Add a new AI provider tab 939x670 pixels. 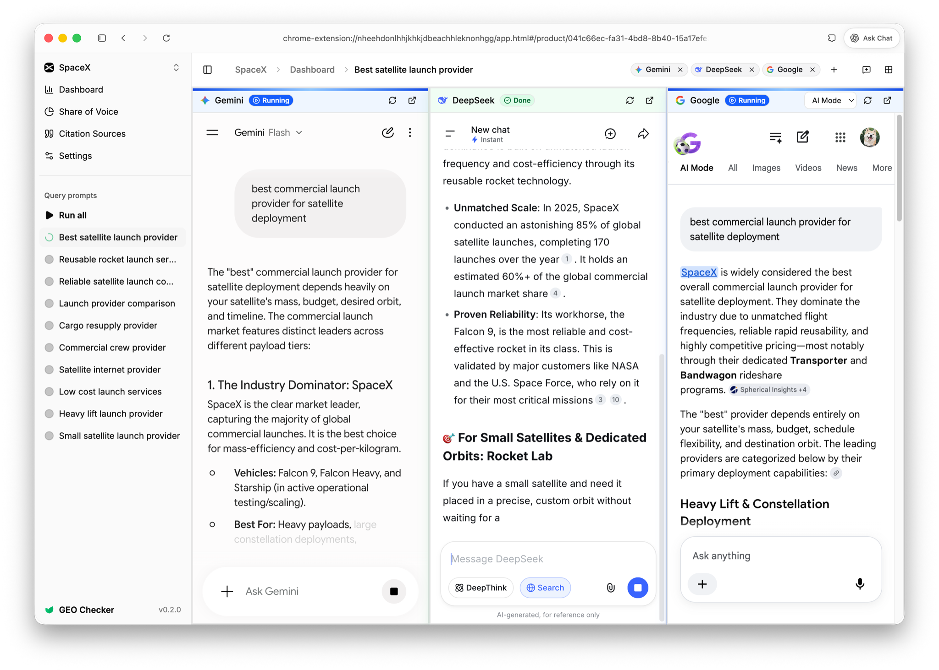pyautogui.click(x=834, y=70)
